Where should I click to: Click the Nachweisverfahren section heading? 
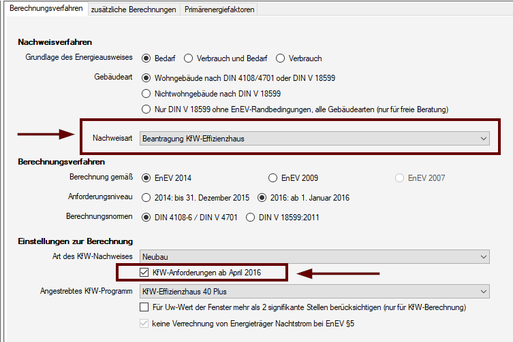pyautogui.click(x=55, y=42)
